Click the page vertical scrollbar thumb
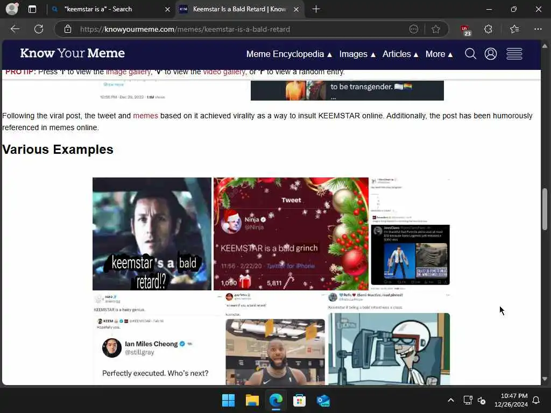The width and height of the screenshot is (551, 413). [545, 209]
